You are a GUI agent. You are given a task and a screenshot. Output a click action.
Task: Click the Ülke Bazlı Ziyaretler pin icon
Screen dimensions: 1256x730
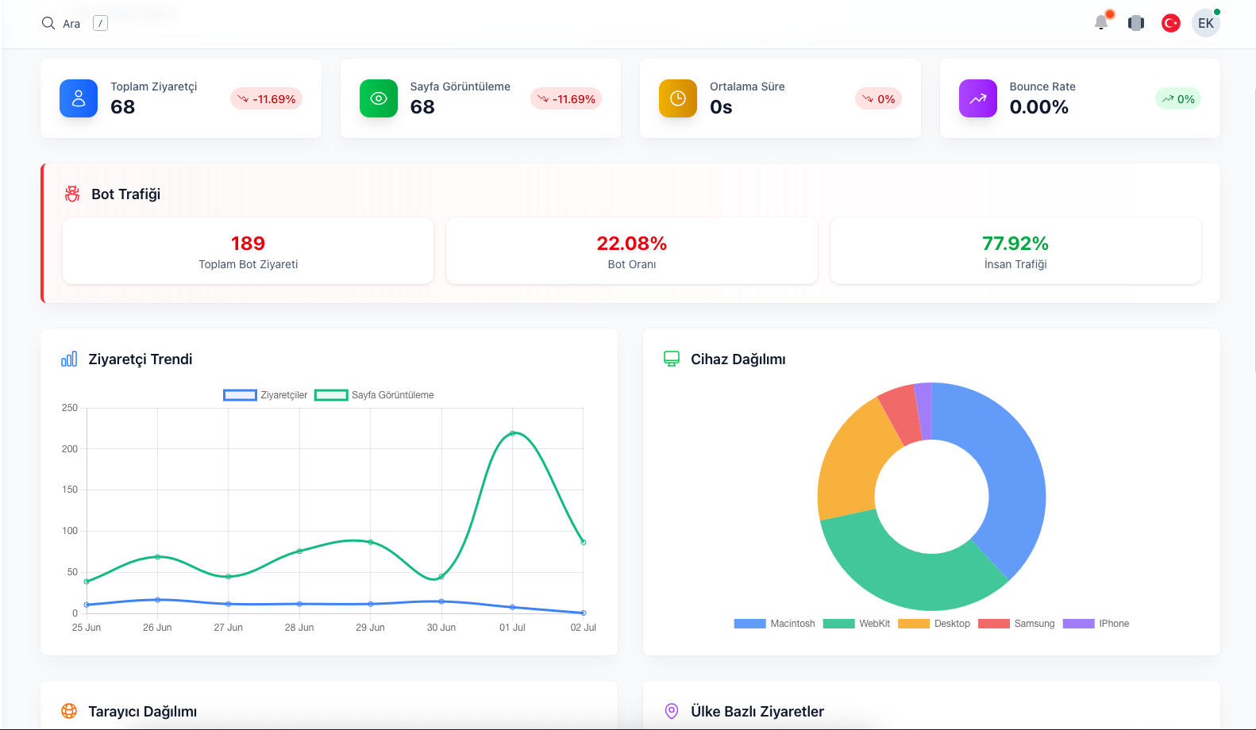pyautogui.click(x=672, y=711)
